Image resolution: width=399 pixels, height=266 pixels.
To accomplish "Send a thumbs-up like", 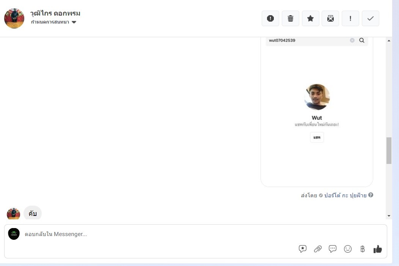I will 378,249.
